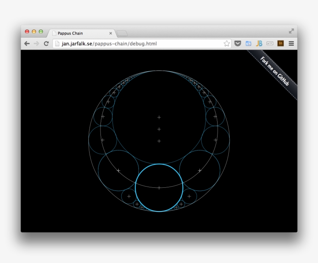Screen dimensions: 318x263
Task: Go back to the previous page
Action: (x=26, y=43)
